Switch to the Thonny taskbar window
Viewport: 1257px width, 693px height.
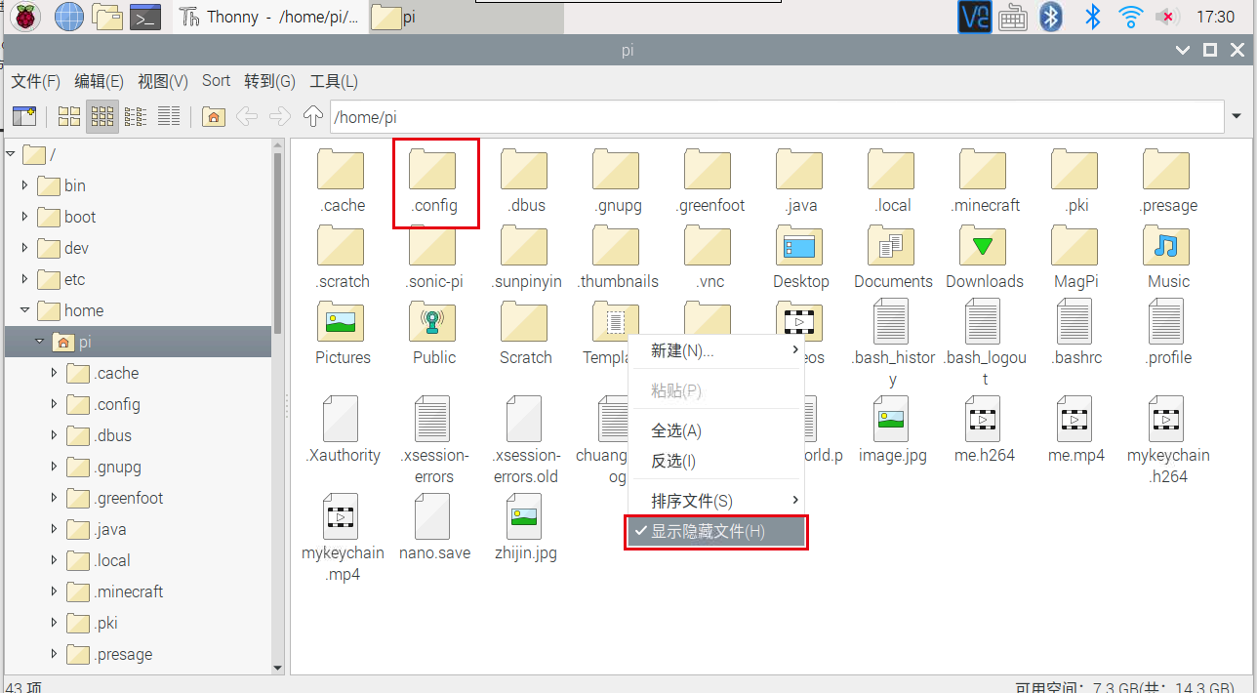tap(270, 17)
